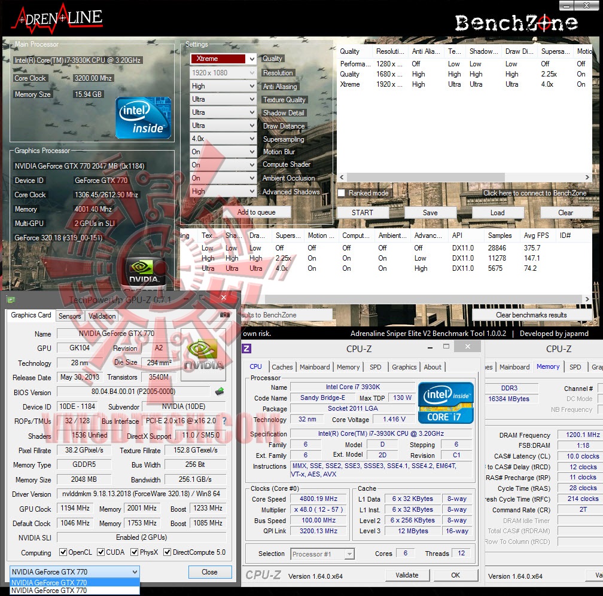Open the Motion Blur dropdown
The image size is (603, 596).
(x=223, y=152)
